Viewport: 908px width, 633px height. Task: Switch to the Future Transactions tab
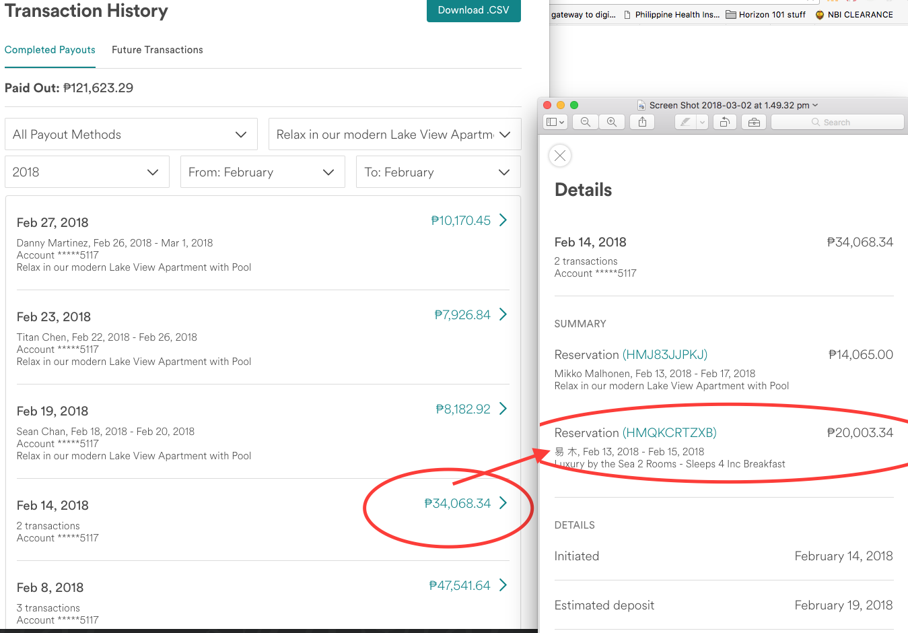pyautogui.click(x=157, y=49)
